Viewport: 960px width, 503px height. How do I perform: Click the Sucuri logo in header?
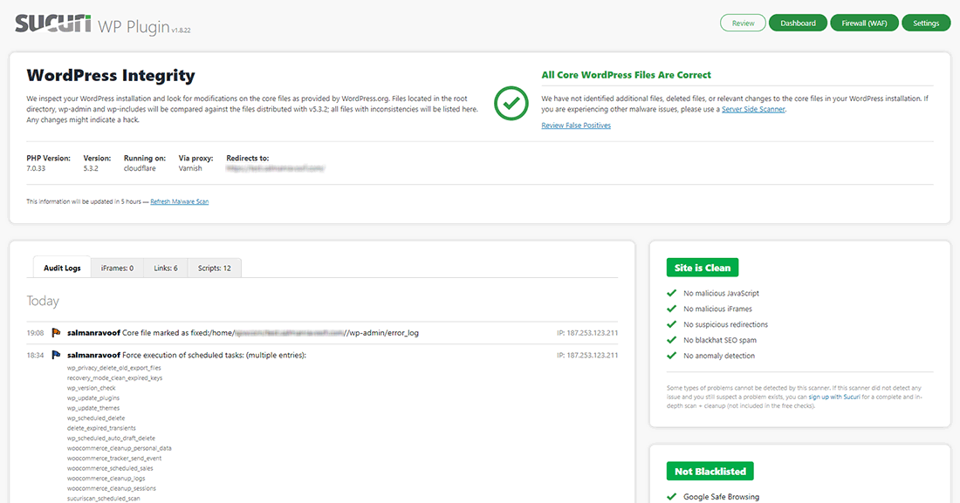tap(53, 23)
